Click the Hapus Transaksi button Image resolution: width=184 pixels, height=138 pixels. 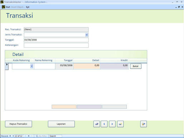point(19,124)
